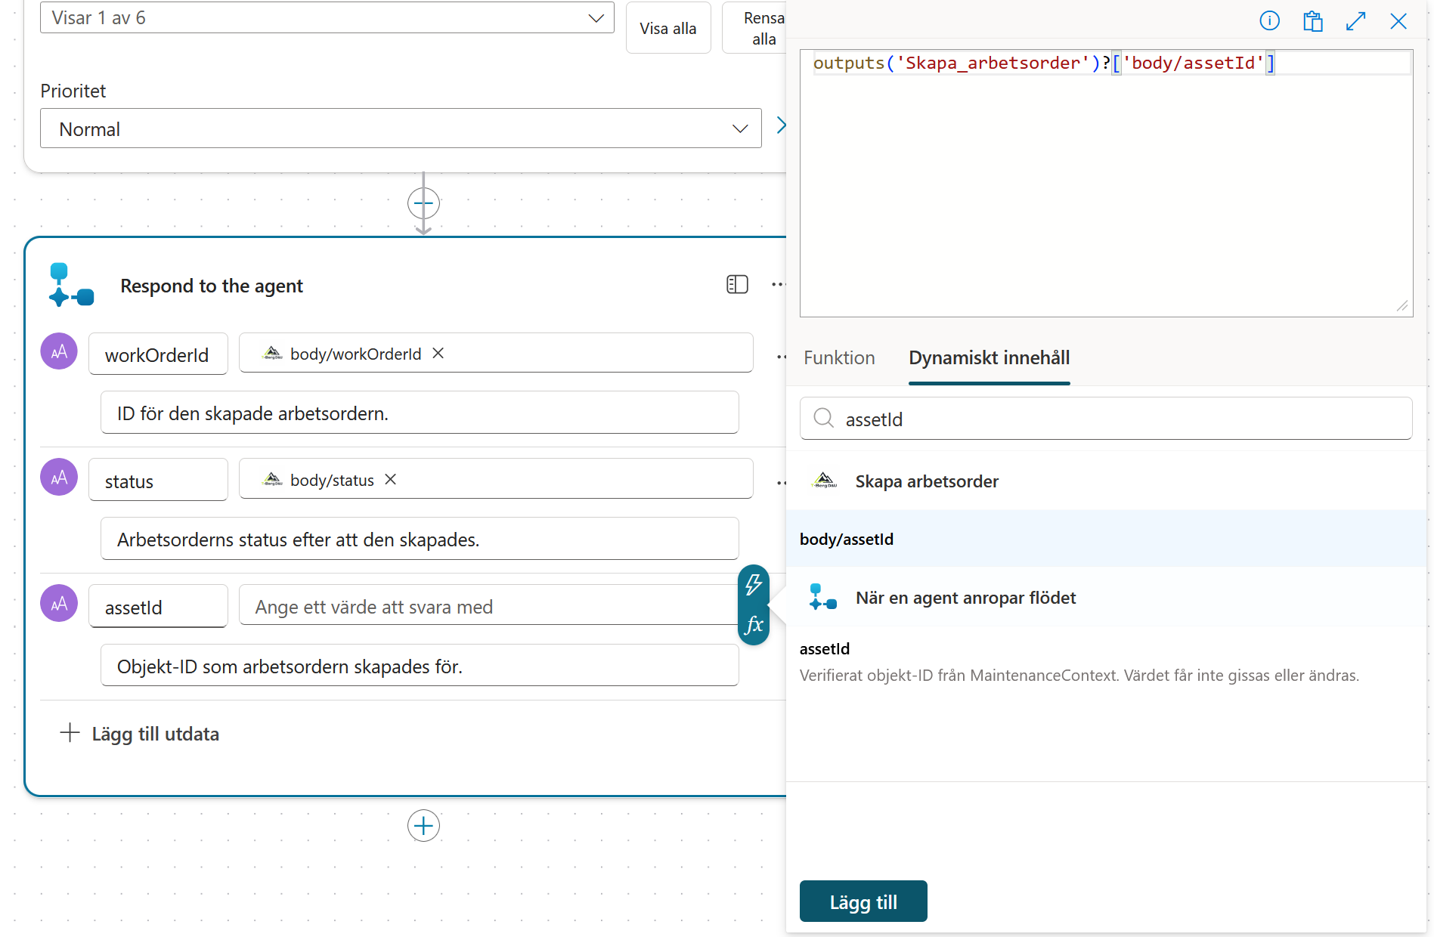The width and height of the screenshot is (1434, 937).
Task: Click Lägg till utdata to add output
Action: pos(140,734)
